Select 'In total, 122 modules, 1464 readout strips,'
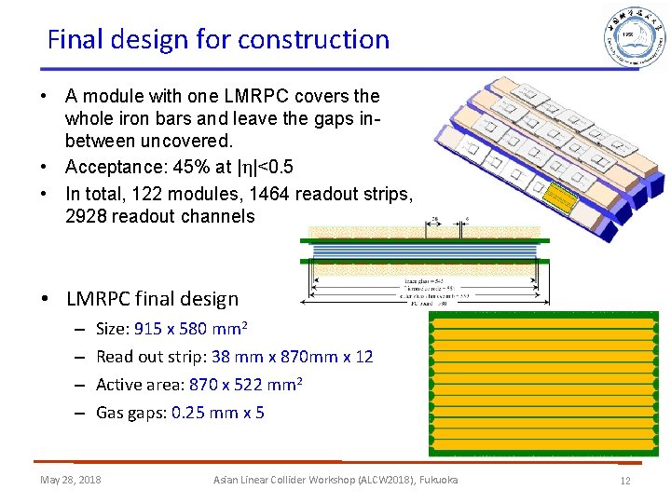The height and width of the screenshot is (503, 671). tap(239, 194)
